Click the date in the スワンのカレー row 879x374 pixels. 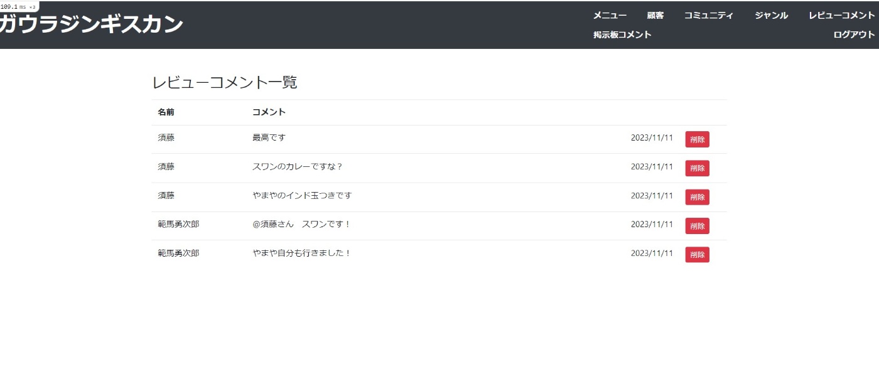(x=652, y=166)
